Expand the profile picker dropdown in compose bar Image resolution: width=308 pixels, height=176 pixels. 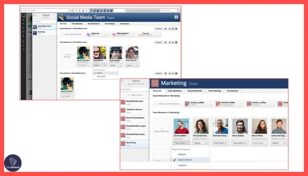(124, 11)
